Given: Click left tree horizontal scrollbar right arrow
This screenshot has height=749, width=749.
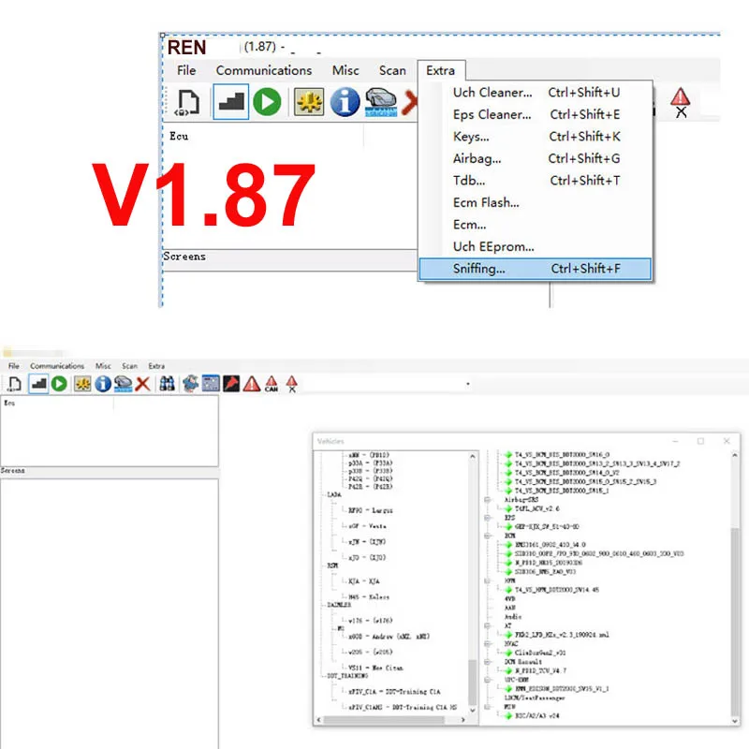Looking at the screenshot, I should coord(463,720).
